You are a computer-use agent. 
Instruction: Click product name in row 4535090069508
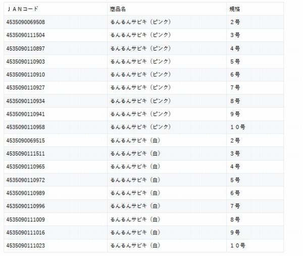pos(141,22)
